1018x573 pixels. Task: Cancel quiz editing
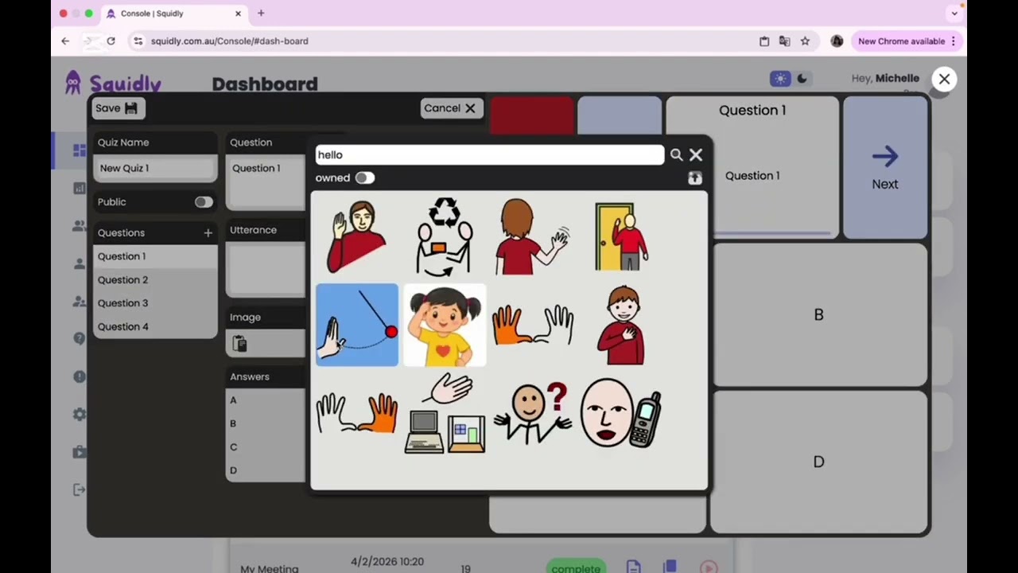[451, 108]
